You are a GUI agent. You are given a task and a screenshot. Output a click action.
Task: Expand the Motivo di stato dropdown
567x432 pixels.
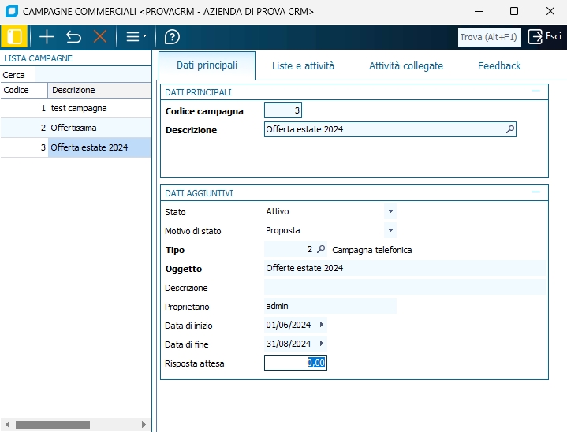[x=390, y=231]
